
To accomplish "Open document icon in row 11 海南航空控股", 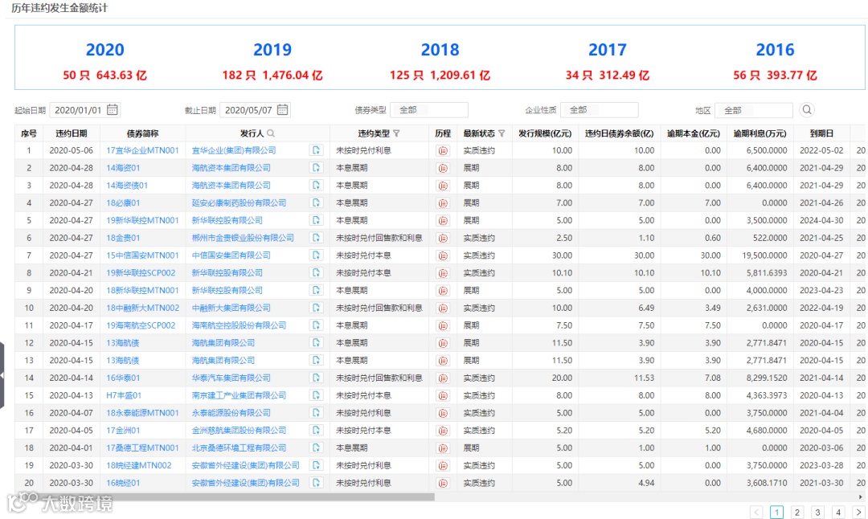I will click(316, 325).
